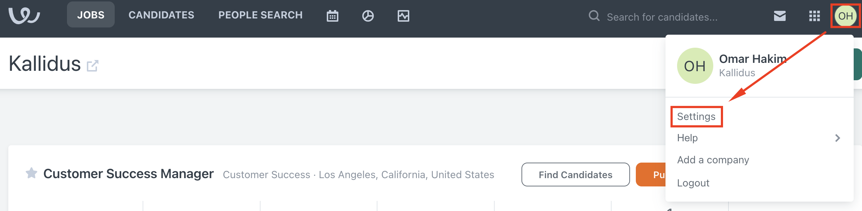Open the calendar icon in the navbar

(x=332, y=16)
